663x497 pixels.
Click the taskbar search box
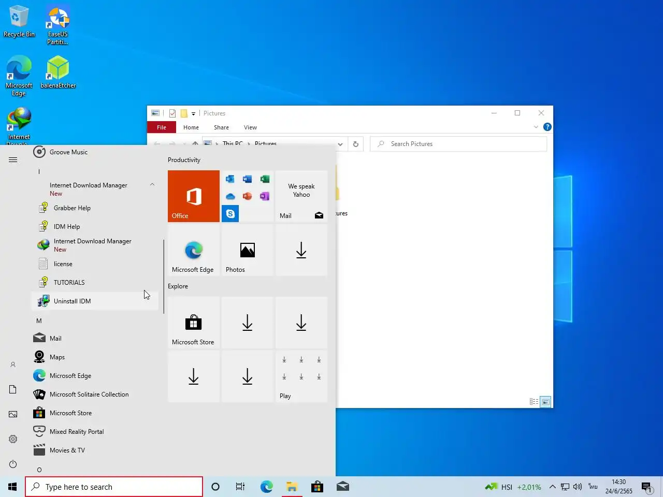tap(114, 487)
